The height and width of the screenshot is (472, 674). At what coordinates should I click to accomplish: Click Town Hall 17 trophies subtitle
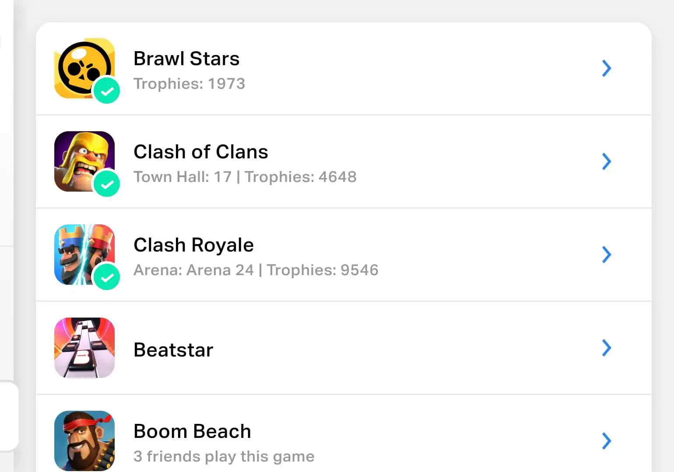(245, 177)
